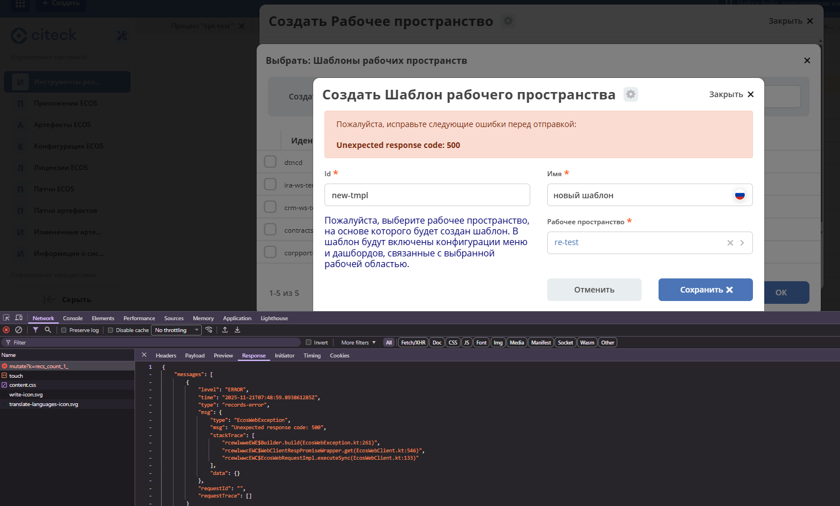Tick the Disable cache checkbox
The height and width of the screenshot is (506, 840).
(111, 330)
